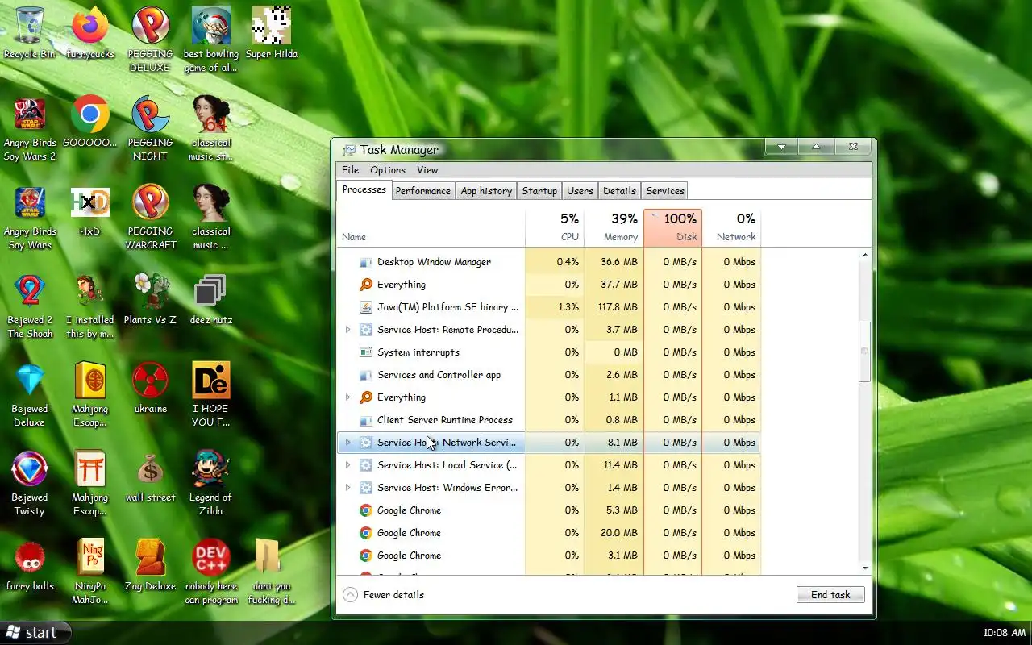Click the Services and Controller app icon
The width and height of the screenshot is (1032, 645).
[x=365, y=375]
